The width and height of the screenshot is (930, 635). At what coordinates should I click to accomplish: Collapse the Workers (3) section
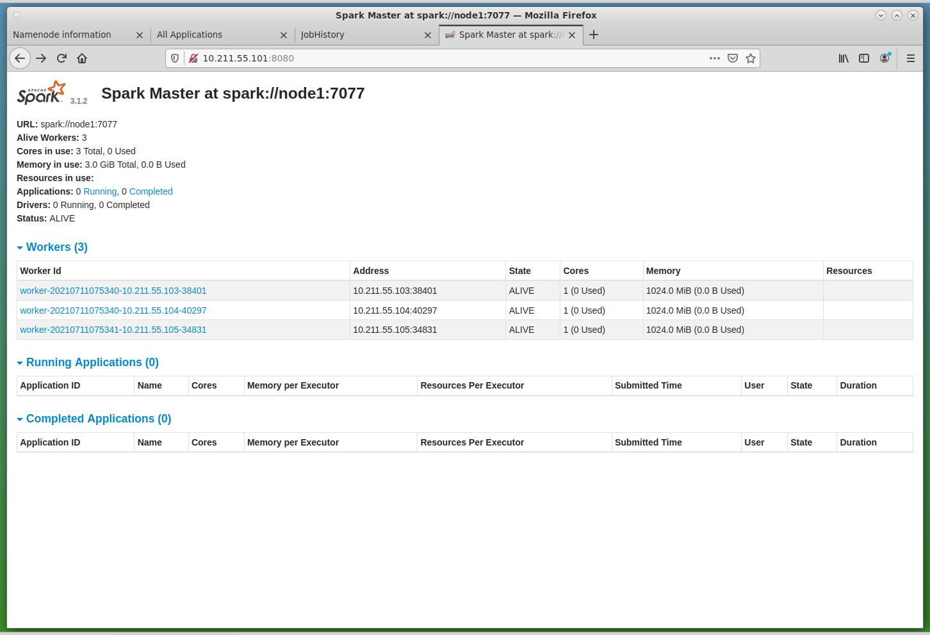pos(53,247)
